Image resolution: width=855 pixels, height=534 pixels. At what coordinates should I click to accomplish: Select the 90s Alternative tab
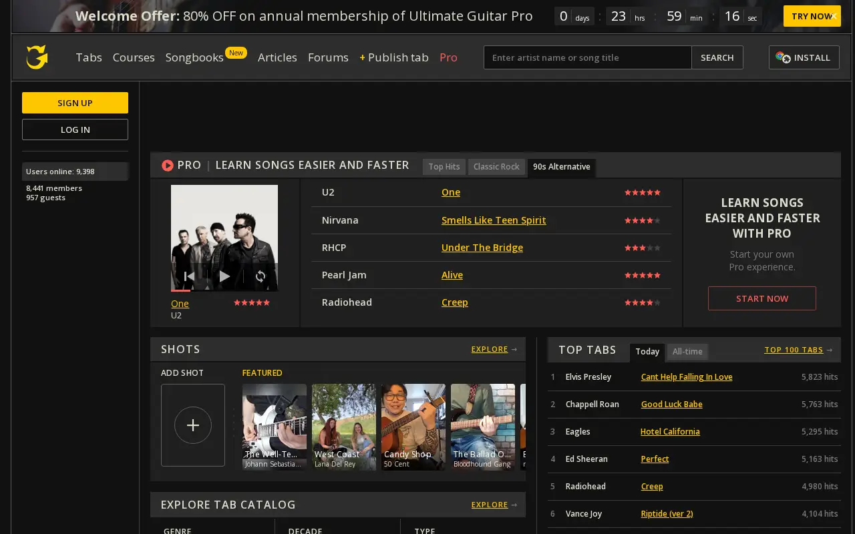[x=562, y=167]
